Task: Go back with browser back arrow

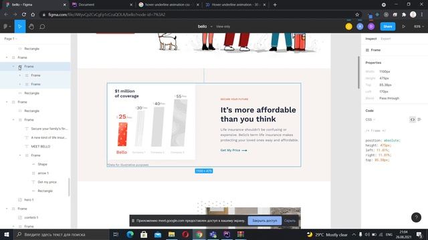Action: tap(6, 15)
